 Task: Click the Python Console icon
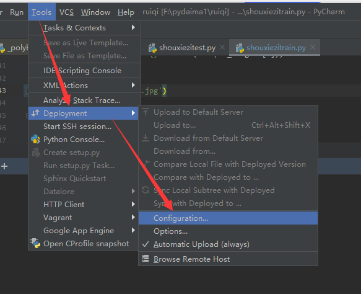(x=35, y=140)
